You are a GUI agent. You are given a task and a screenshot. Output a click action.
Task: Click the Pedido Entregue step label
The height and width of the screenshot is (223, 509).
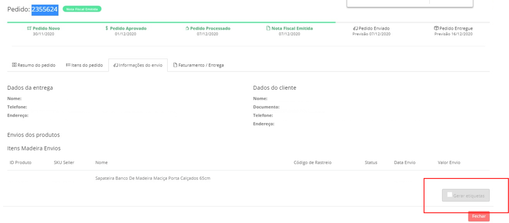tap(456, 28)
